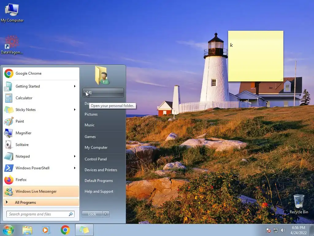Expand the Notepad jump list arrow
This screenshot has height=236, width=314.
[75, 156]
